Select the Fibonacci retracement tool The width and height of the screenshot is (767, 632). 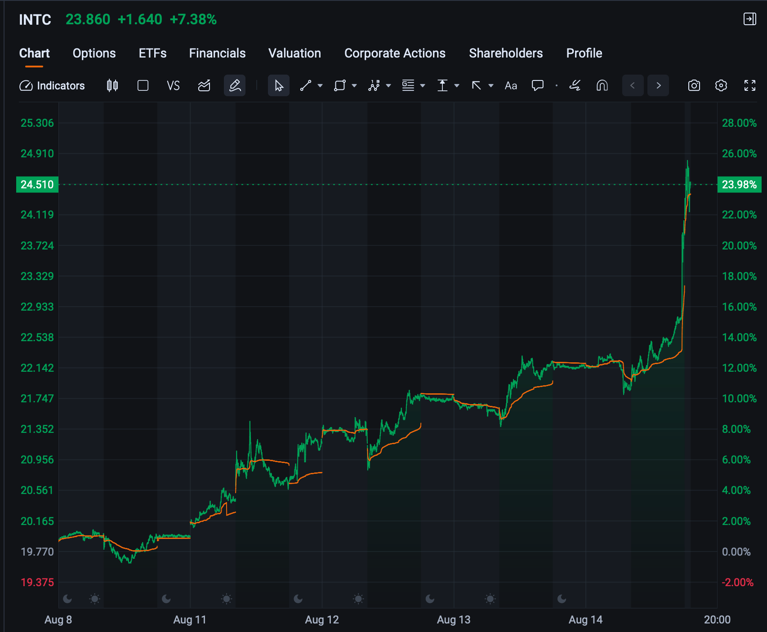[408, 85]
